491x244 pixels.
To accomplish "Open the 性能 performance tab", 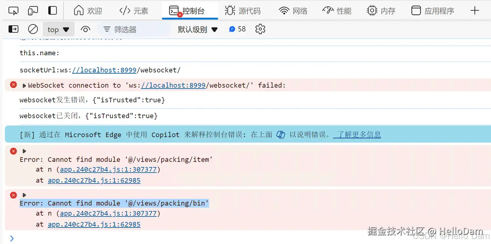I will click(x=337, y=11).
